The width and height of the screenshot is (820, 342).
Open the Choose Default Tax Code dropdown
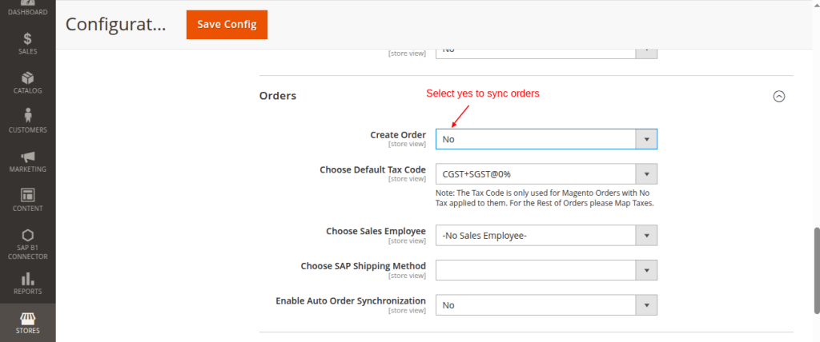click(546, 174)
